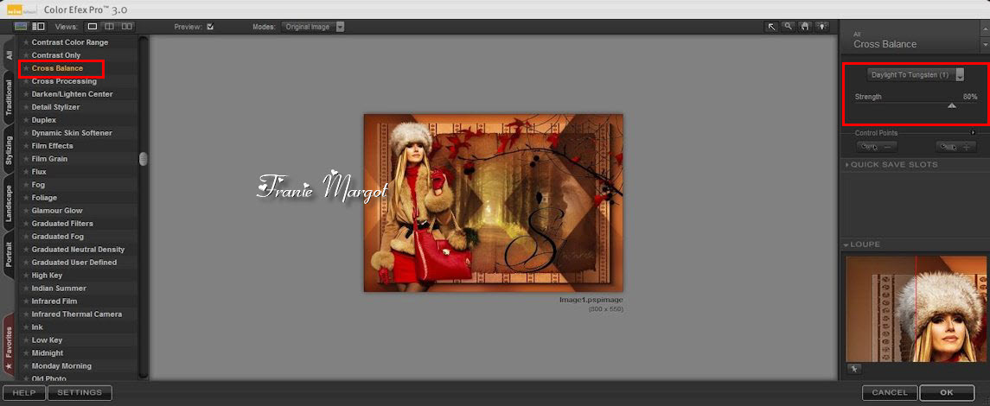Open the Daylight To Tungsten method dropdown
Viewport: 990px width, 406px height.
pyautogui.click(x=916, y=75)
